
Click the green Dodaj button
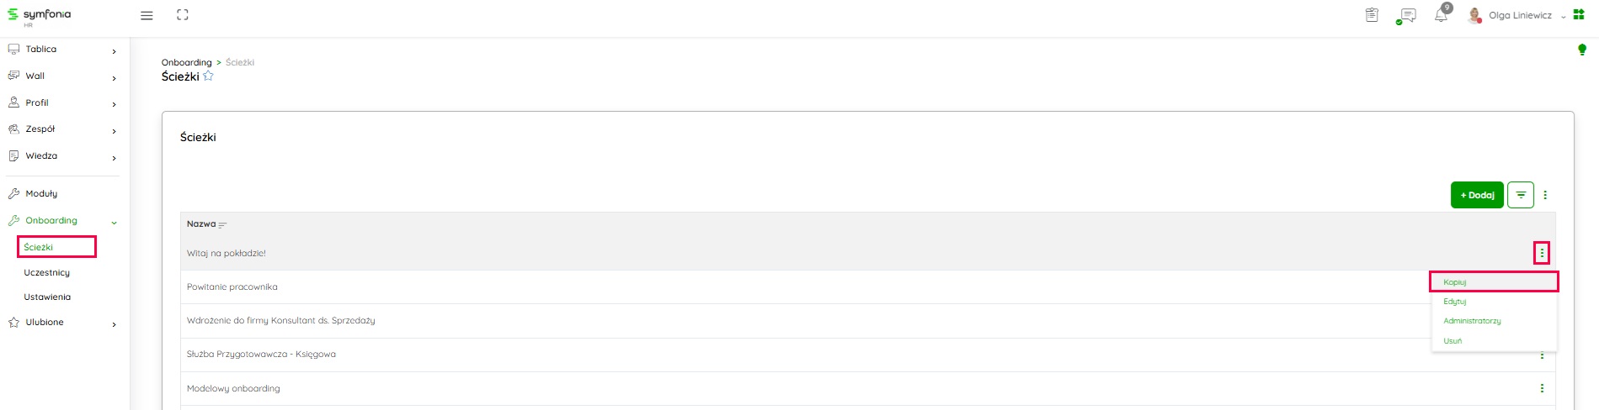1477,195
